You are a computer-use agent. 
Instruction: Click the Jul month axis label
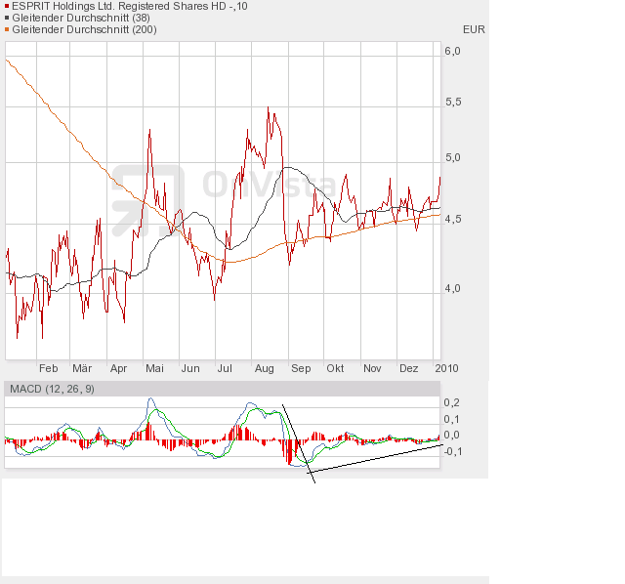[x=225, y=368]
